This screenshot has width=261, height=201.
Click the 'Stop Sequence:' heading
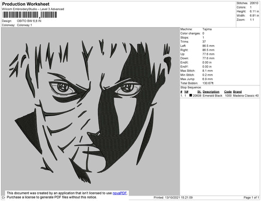coord(191,88)
